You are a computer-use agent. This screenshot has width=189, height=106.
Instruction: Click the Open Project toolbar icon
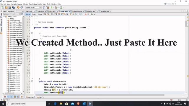[10, 7]
